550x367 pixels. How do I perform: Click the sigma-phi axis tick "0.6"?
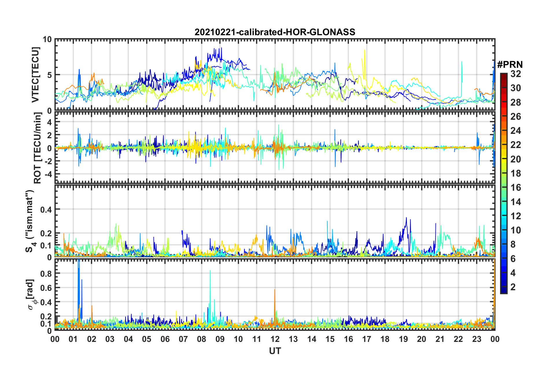pos(46,288)
